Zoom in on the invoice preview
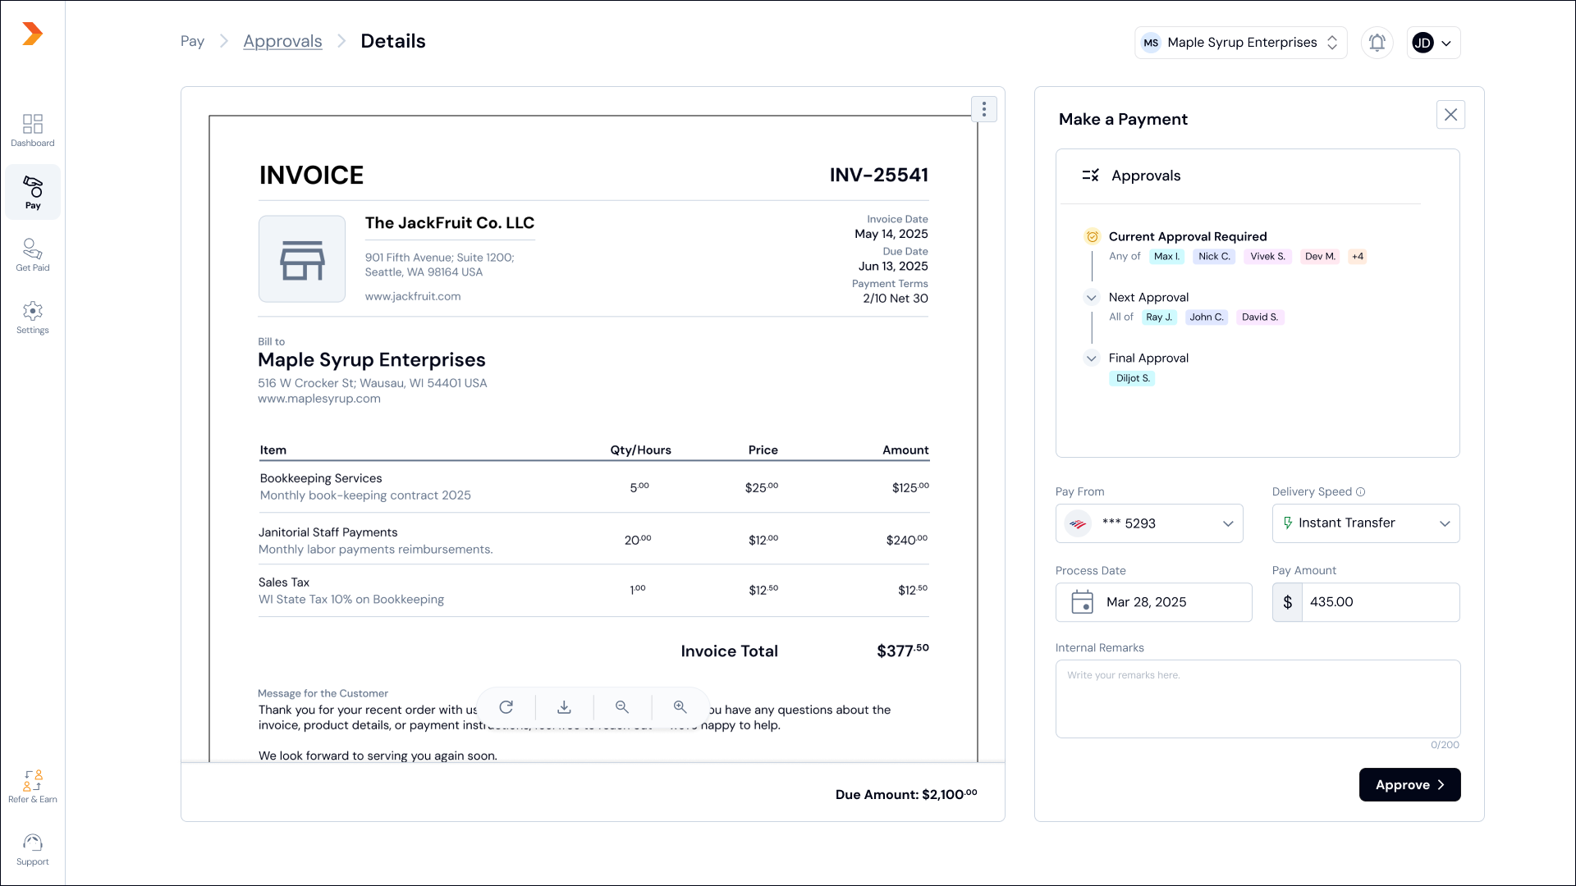Screen dimensions: 1576x886 pyautogui.click(x=680, y=707)
